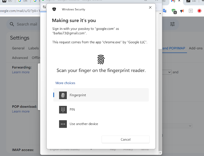
Task: Close the Windows Security dialog
Action: coord(150,8)
